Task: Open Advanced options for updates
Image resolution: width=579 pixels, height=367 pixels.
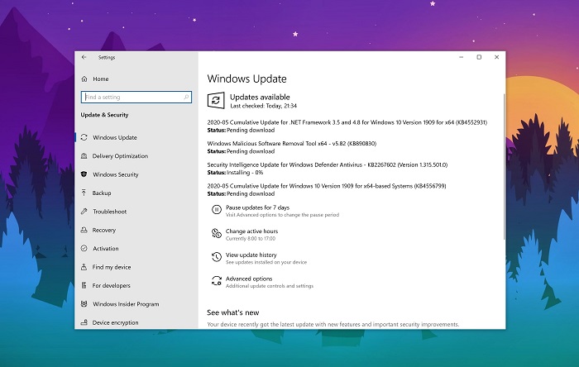Action: click(x=249, y=279)
